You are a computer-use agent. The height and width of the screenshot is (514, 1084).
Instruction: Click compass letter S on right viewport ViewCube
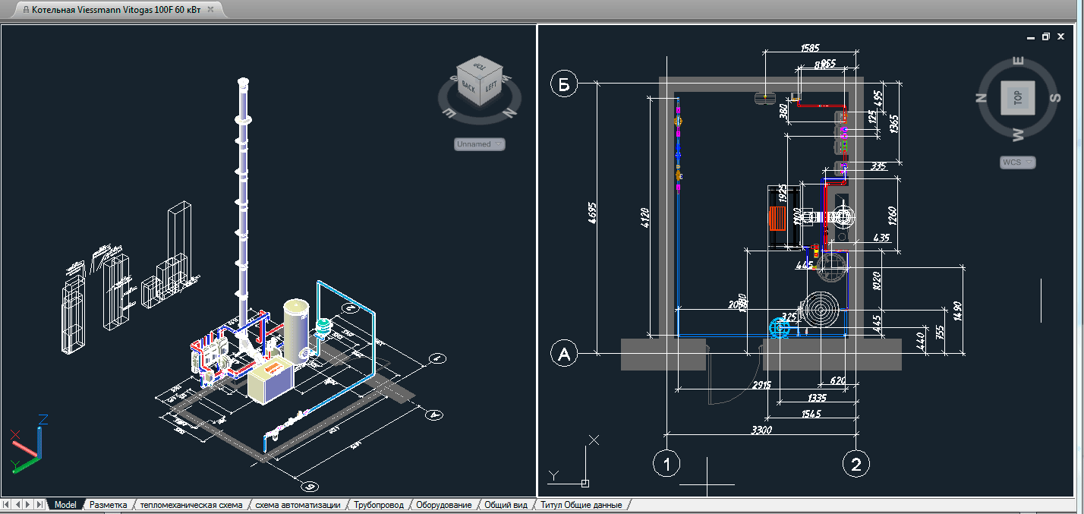[1054, 97]
